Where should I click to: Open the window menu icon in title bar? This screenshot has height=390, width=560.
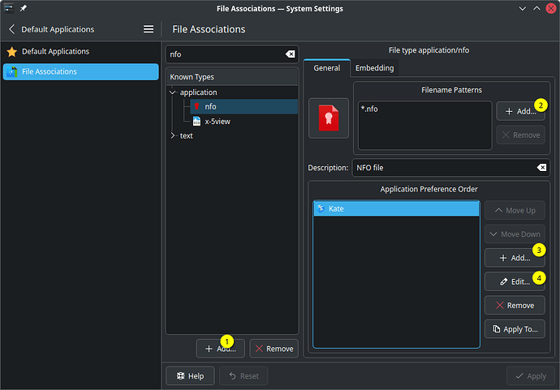[9, 8]
